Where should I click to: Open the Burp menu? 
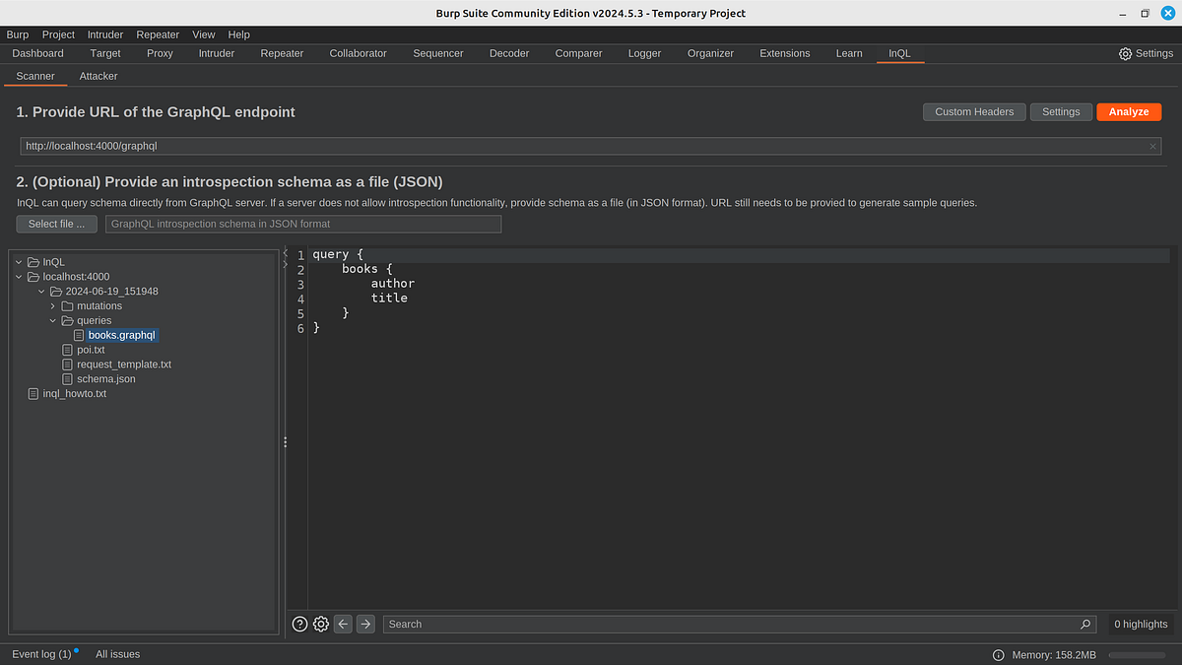click(18, 34)
